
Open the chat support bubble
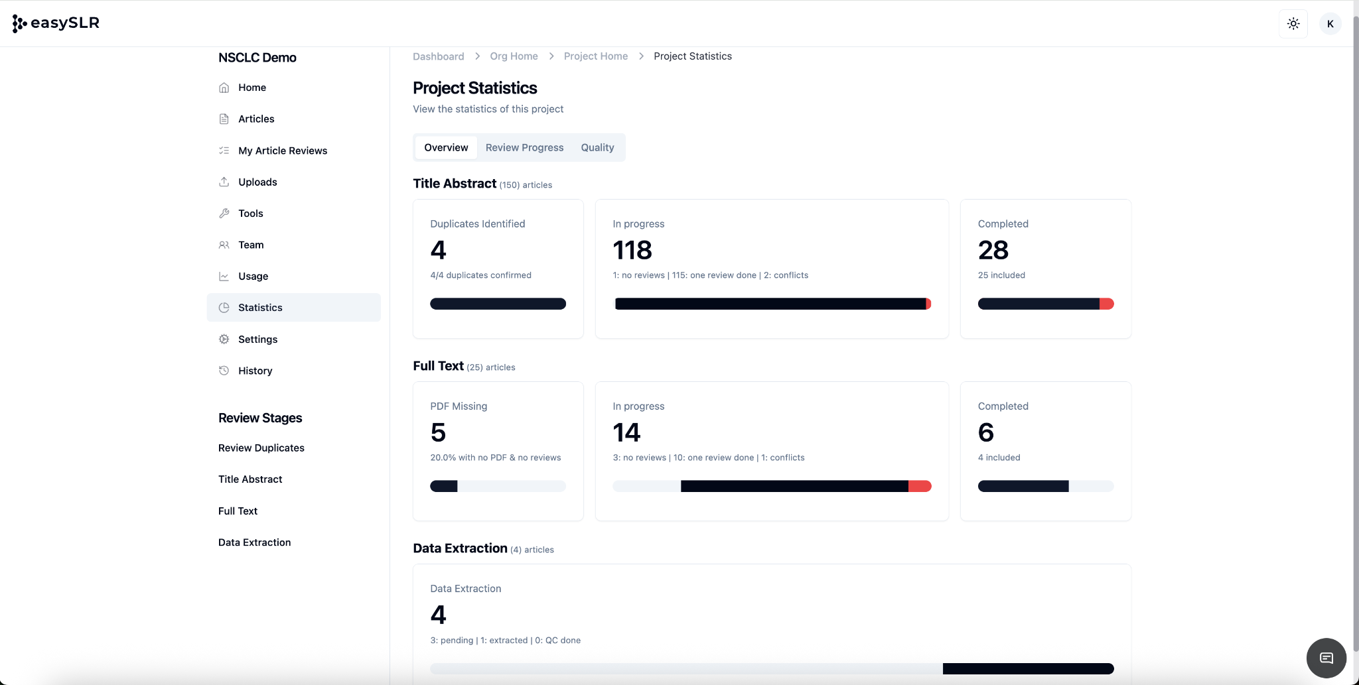click(1326, 658)
